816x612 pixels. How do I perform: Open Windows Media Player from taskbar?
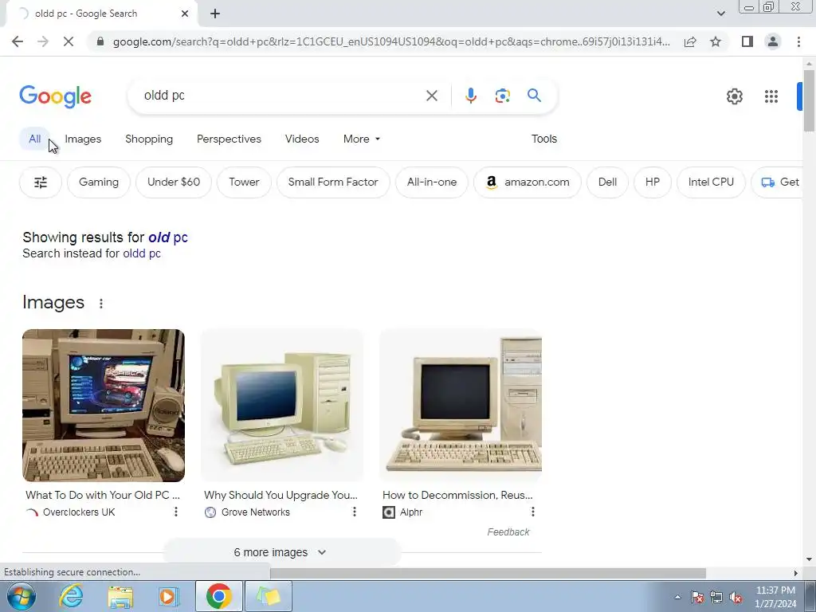coord(169,596)
